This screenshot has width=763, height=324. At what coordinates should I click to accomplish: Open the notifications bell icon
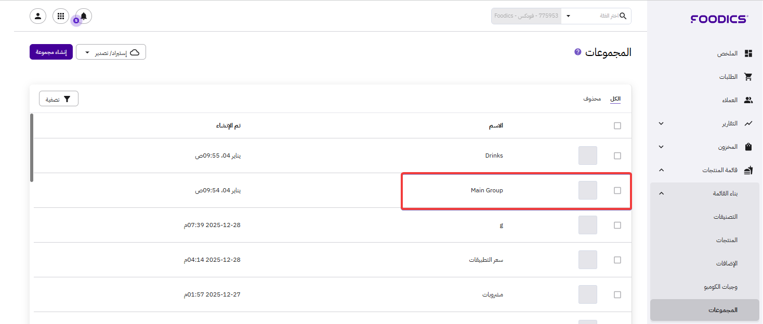click(x=84, y=16)
